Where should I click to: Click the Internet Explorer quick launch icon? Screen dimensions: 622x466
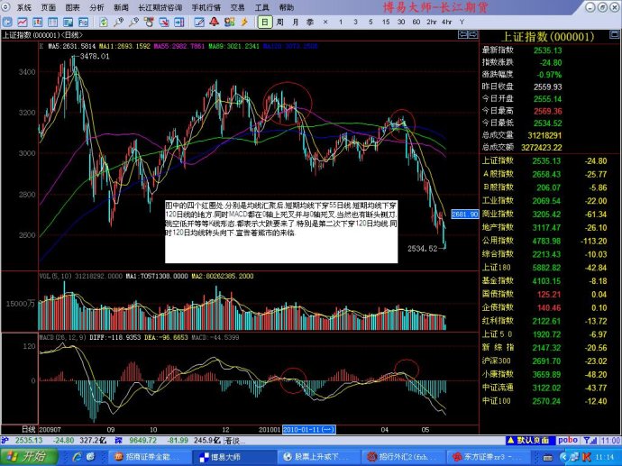click(x=77, y=457)
